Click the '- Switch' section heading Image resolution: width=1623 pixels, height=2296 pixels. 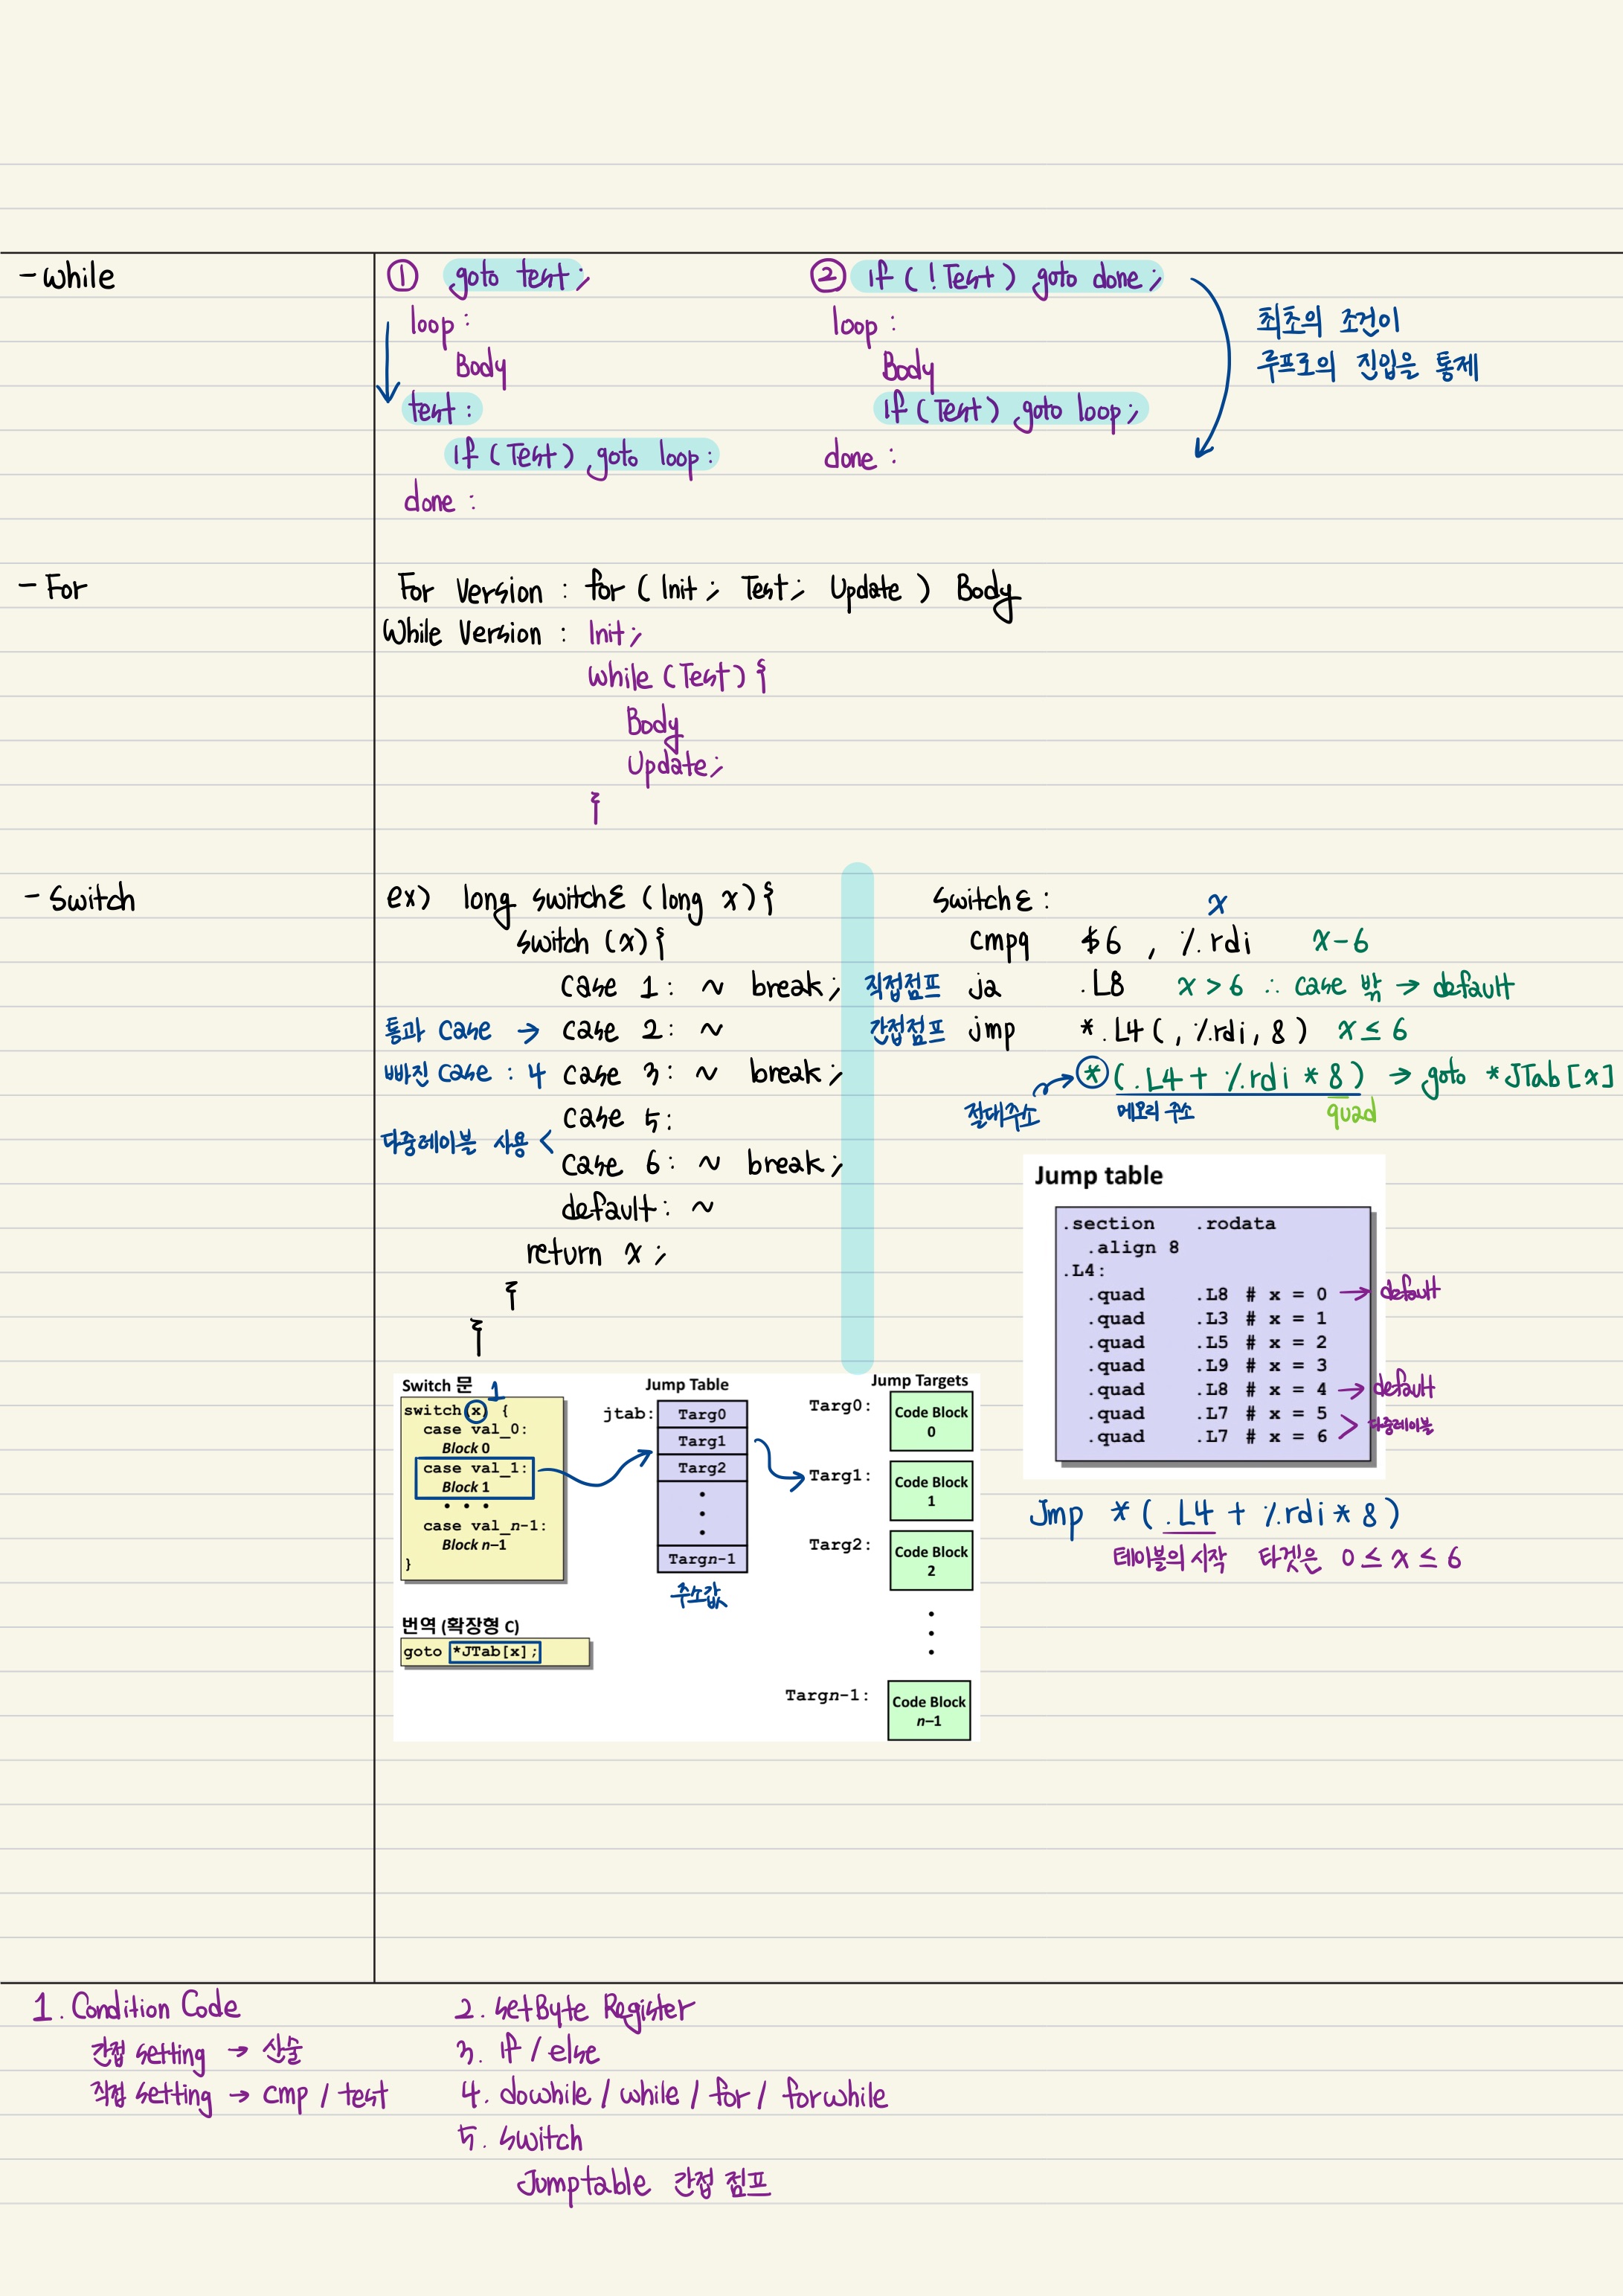pyautogui.click(x=81, y=899)
